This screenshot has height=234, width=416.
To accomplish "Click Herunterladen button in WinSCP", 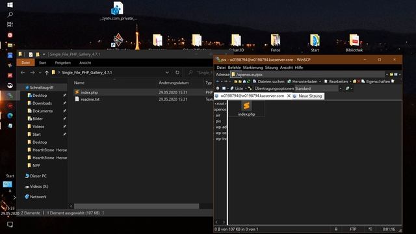I will (x=302, y=81).
